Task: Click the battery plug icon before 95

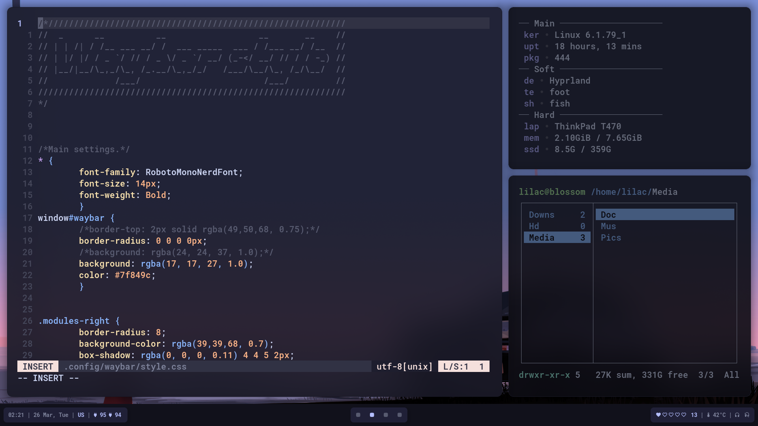Action: 95,415
